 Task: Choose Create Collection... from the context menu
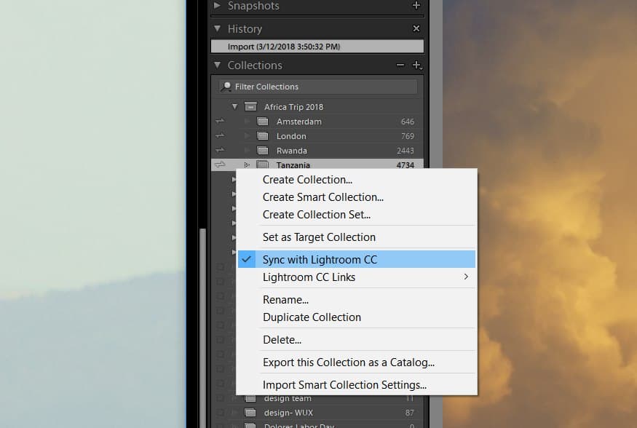coord(356,180)
